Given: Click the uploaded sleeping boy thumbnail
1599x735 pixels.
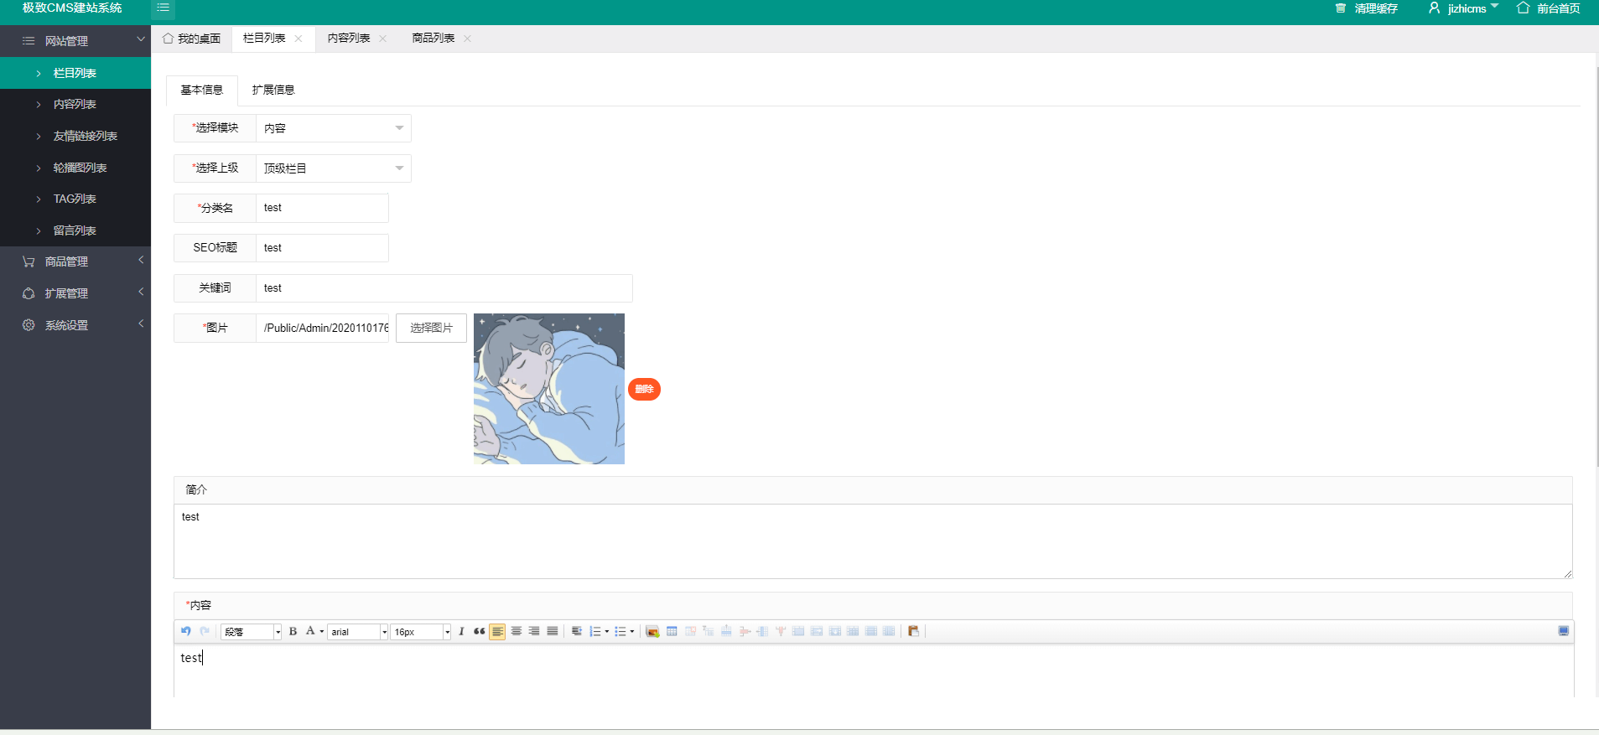Looking at the screenshot, I should point(549,389).
